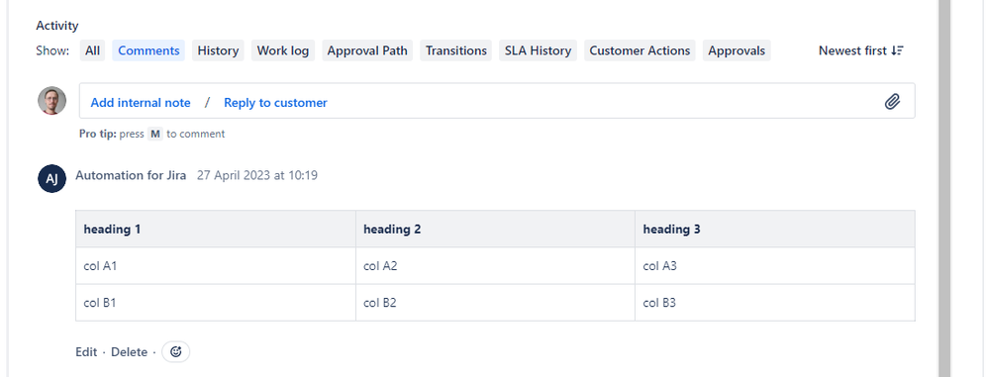Click the Automation for Jira author name
Image resolution: width=989 pixels, height=377 pixels.
(x=131, y=175)
